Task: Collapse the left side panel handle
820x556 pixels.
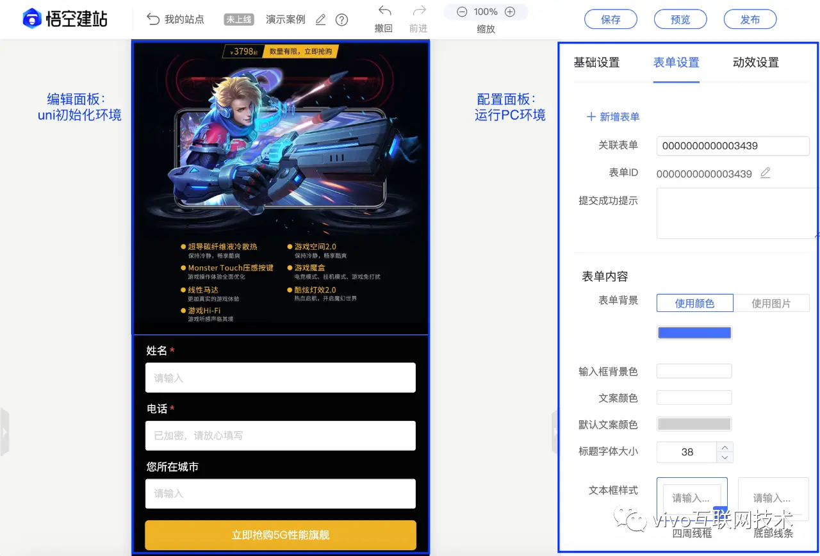Action: pyautogui.click(x=4, y=432)
